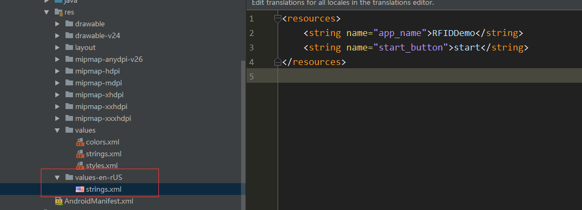The width and height of the screenshot is (582, 210).
Task: Select the layout folder name
Action: 85,47
